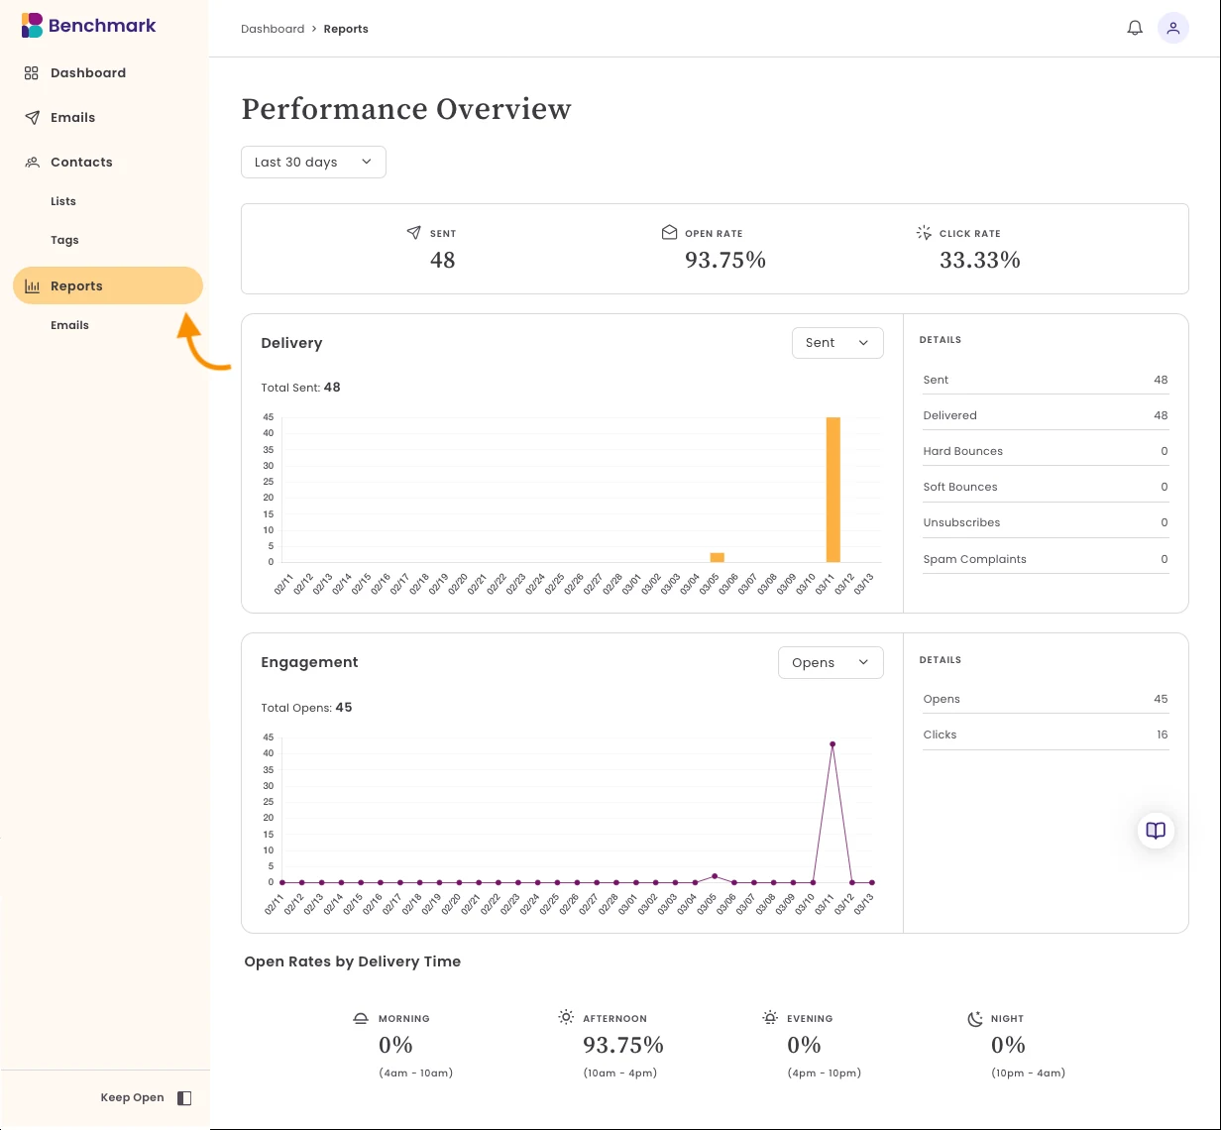The height and width of the screenshot is (1130, 1221).
Task: Open notifications bell icon
Action: 1135,28
